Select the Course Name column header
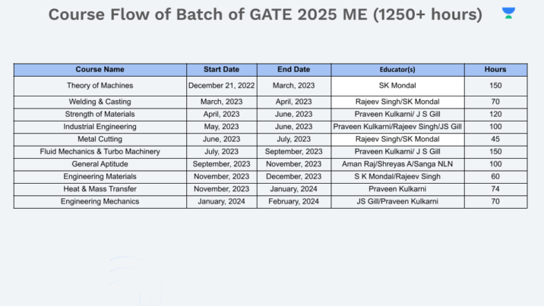Image resolution: width=544 pixels, height=306 pixels. [x=100, y=70]
